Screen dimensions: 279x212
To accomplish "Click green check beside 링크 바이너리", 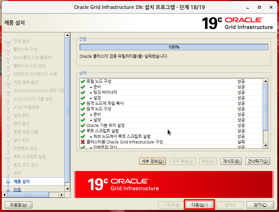I will [x=83, y=92].
